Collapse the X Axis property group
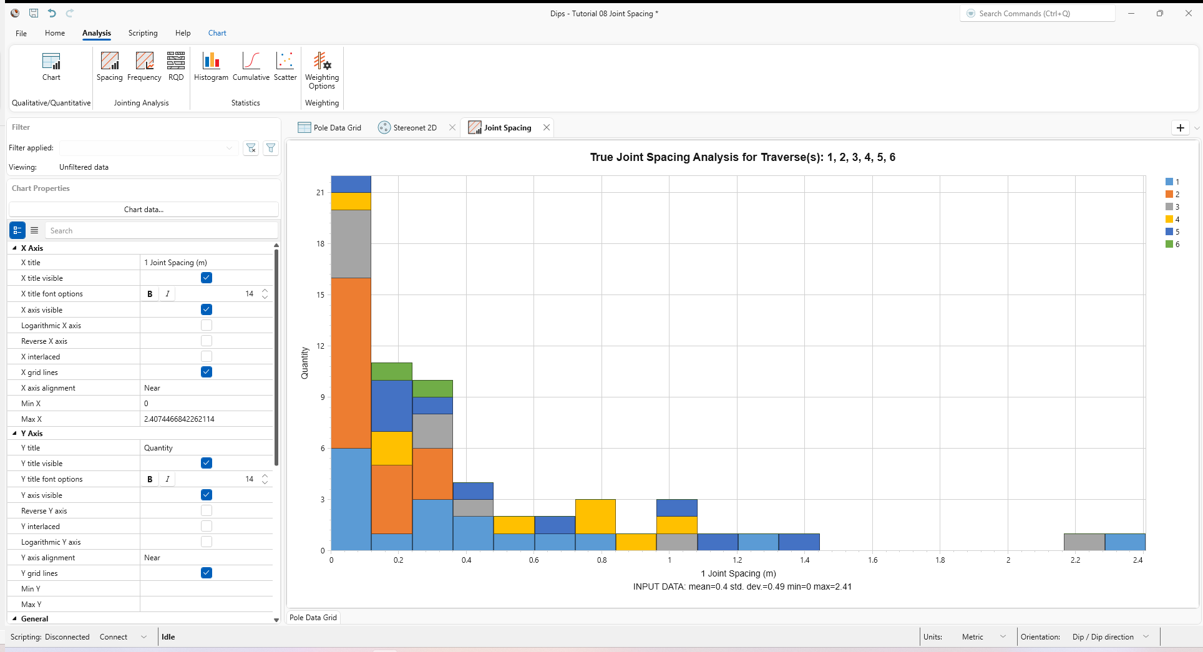 point(14,248)
